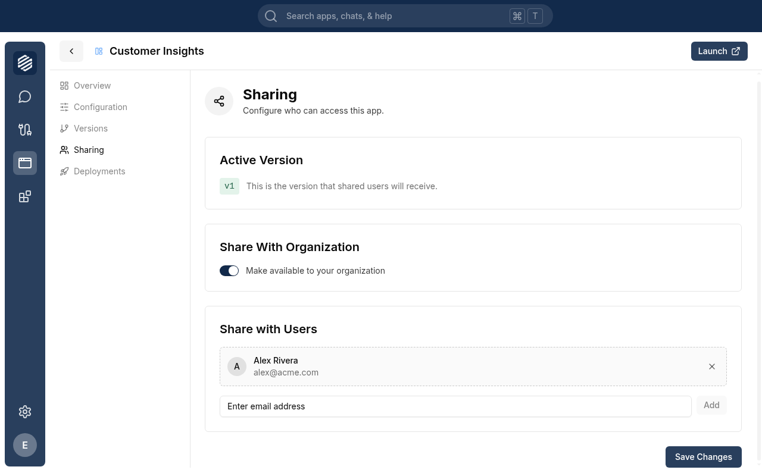Toggle Make available to your organization
Image resolution: width=762 pixels, height=476 pixels.
229,271
